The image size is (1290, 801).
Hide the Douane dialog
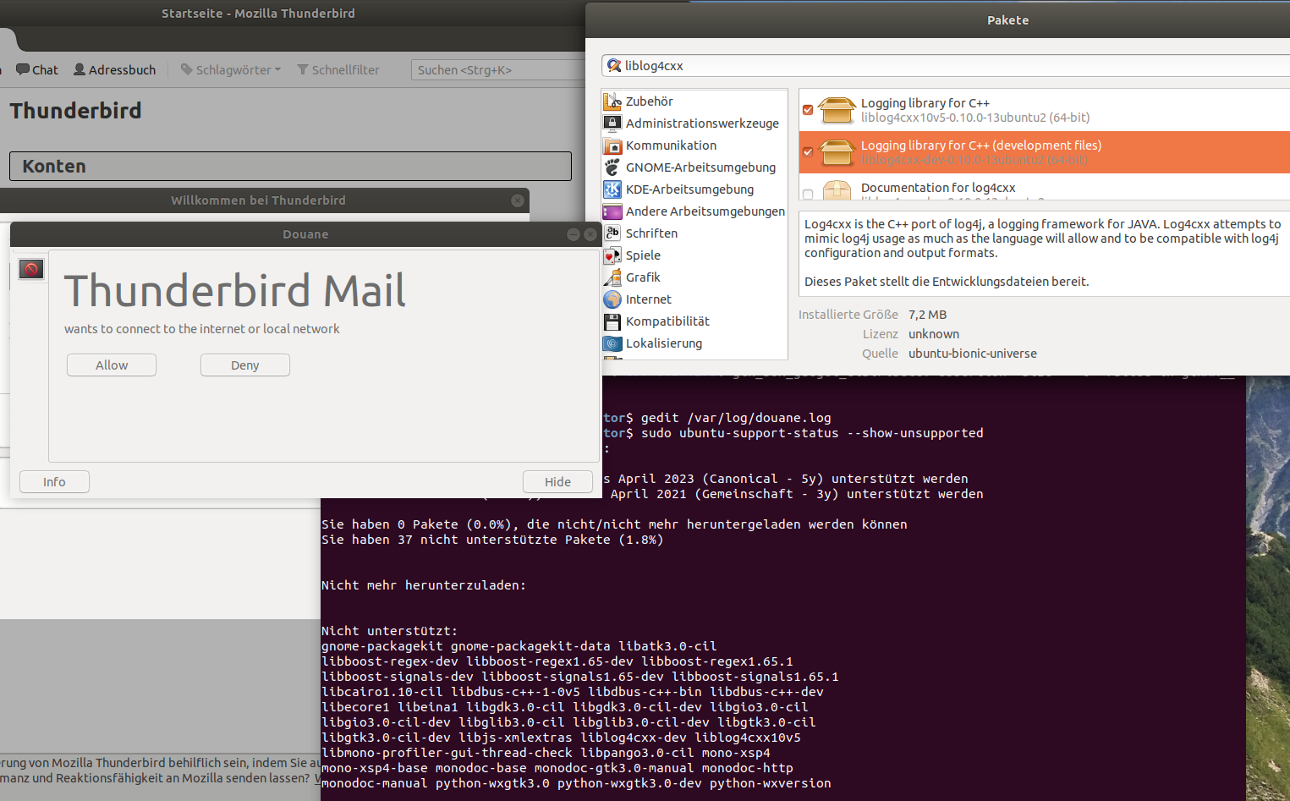(x=557, y=481)
